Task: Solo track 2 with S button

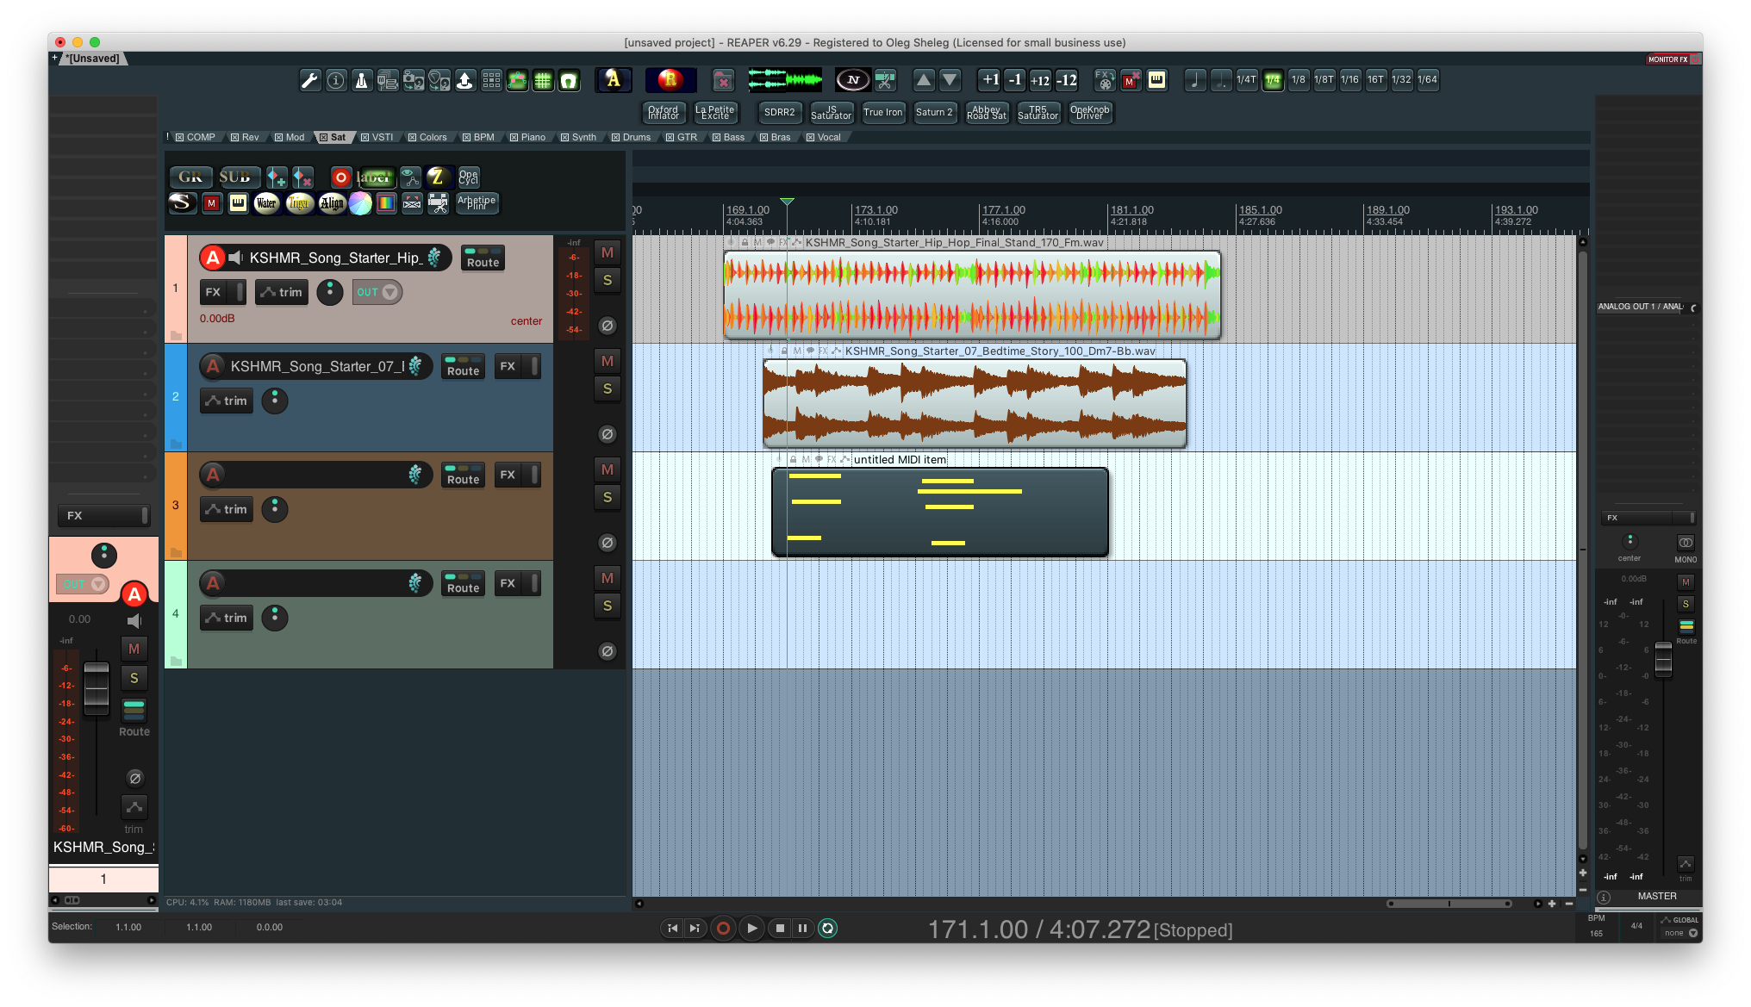Action: point(608,389)
